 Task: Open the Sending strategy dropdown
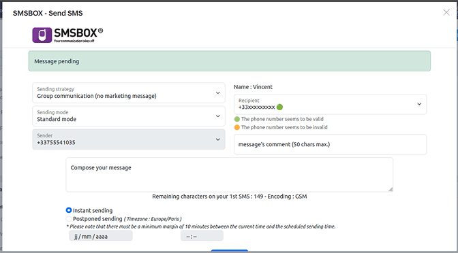point(129,92)
